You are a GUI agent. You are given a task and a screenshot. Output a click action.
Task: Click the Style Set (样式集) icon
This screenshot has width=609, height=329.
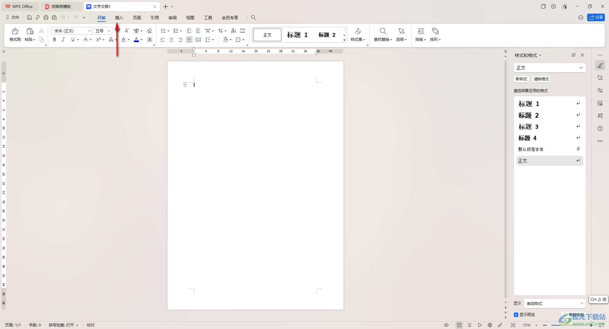pos(358,31)
